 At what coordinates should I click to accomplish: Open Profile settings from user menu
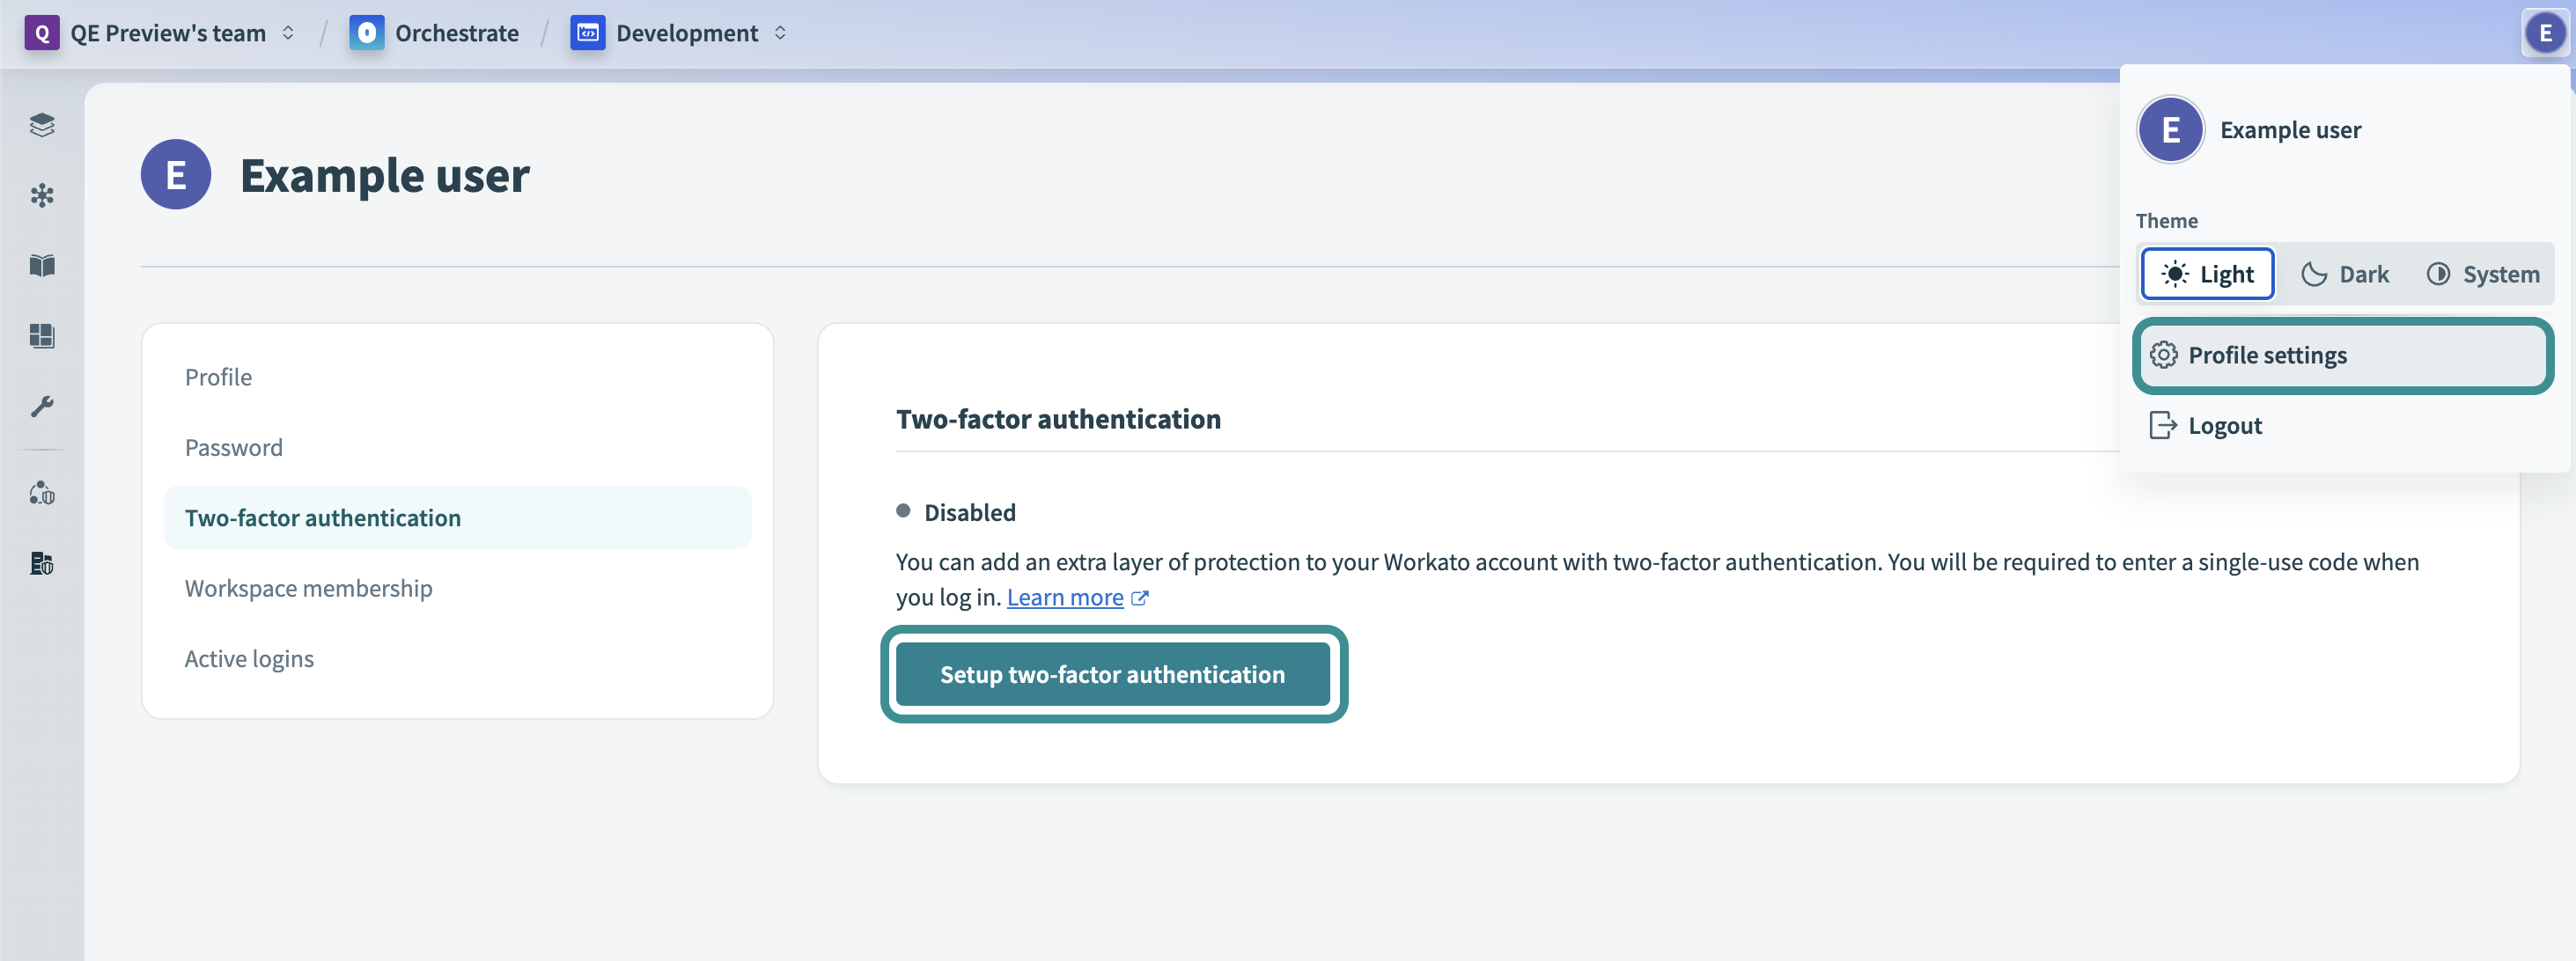coord(2343,355)
